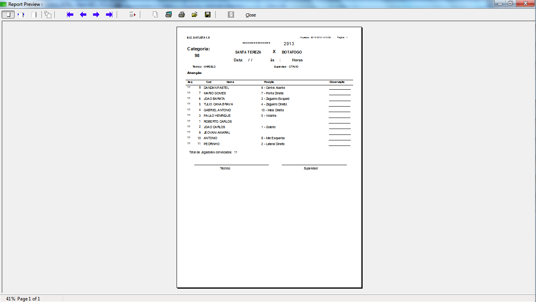This screenshot has height=302, width=536.
Task: Jump to the last page arrow
Action: pos(109,15)
